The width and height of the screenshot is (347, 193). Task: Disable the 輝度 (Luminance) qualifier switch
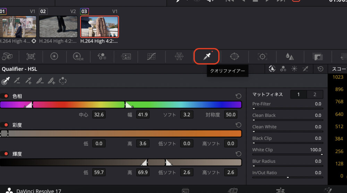[5, 153]
